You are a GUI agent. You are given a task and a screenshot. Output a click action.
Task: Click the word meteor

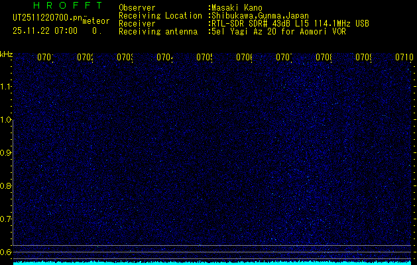[x=96, y=21]
